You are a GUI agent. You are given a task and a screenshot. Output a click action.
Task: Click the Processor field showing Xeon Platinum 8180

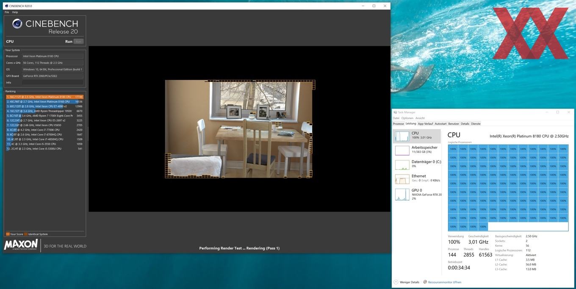click(x=53, y=56)
